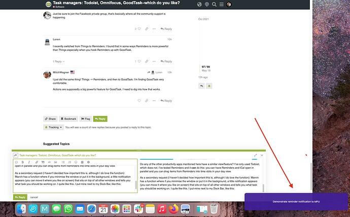Image resolution: width=350 pixels, height=217 pixels.
Task: Click the globe icon in the forum header
Action: pos(199,4)
